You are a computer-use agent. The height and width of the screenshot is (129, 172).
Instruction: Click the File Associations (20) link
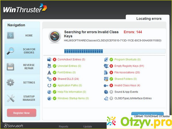(127, 72)
